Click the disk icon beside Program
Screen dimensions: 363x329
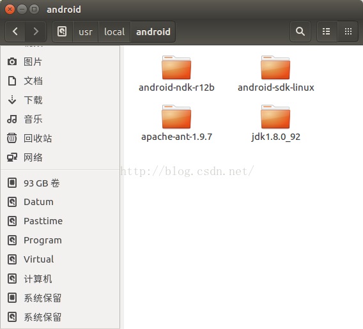pos(12,240)
